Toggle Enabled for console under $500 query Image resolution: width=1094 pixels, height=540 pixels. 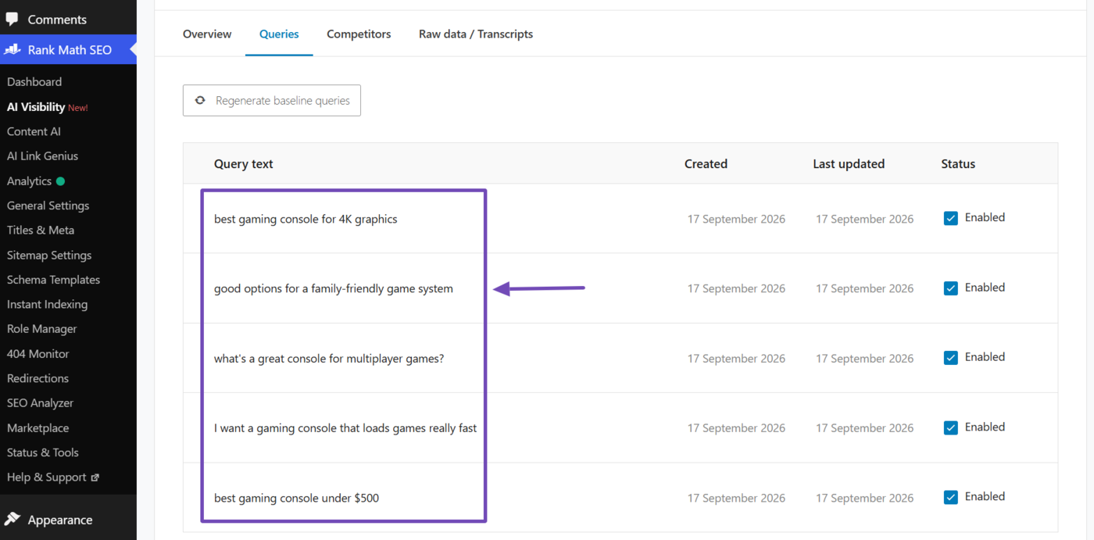(951, 497)
